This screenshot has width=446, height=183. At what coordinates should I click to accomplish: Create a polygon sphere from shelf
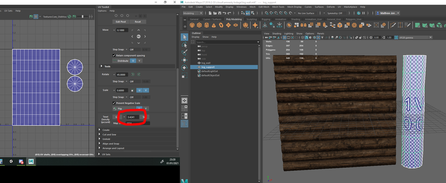click(192, 25)
